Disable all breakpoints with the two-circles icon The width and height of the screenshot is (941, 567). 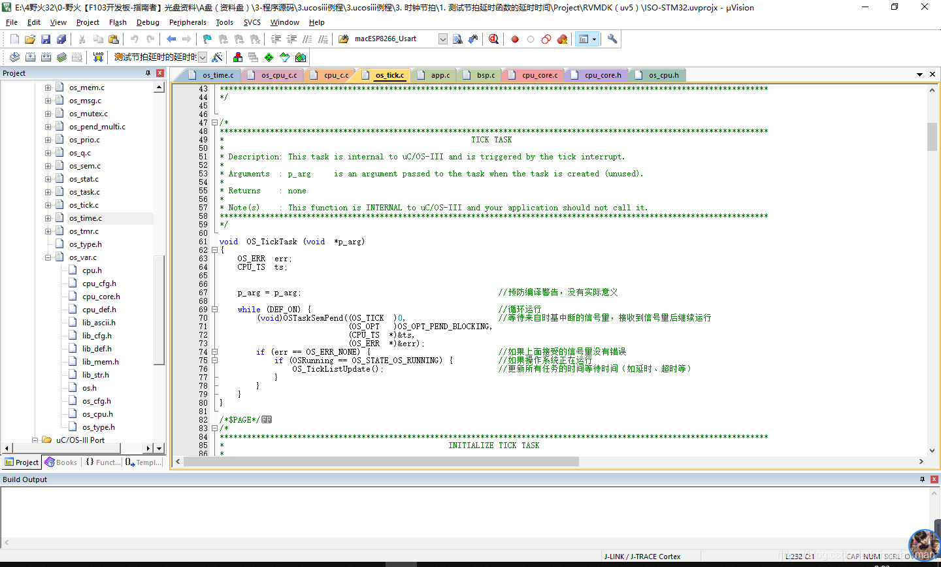click(x=546, y=39)
